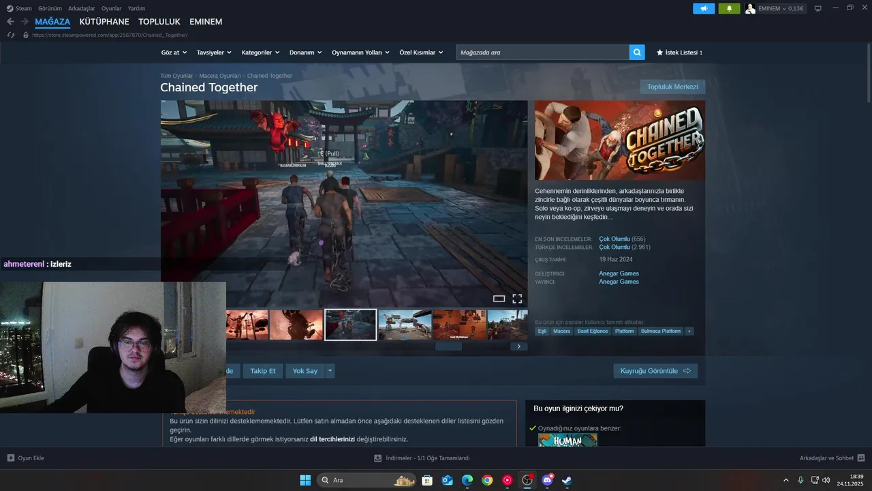Open Google Chrome from taskbar
The image size is (872, 491).
(x=487, y=480)
